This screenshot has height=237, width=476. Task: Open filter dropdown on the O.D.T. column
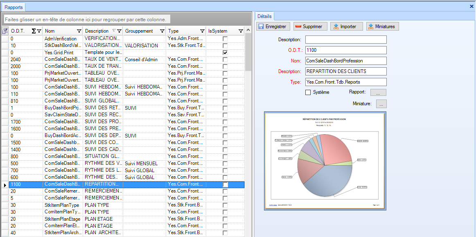click(39, 31)
